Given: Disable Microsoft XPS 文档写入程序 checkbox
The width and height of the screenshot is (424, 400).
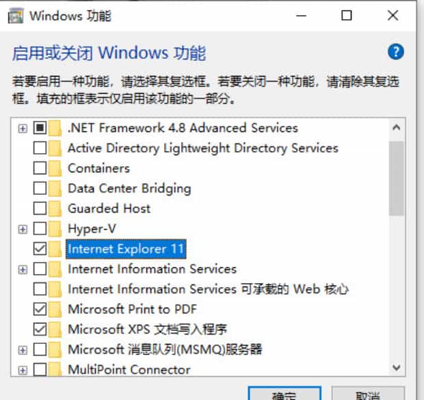Looking at the screenshot, I should point(40,330).
